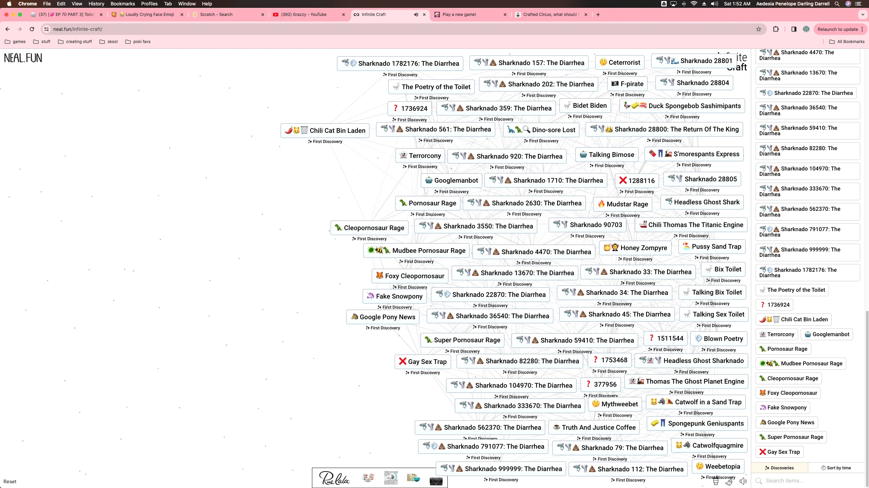Click the broom clear-canvas icon
Image resolution: width=869 pixels, height=488 pixels.
(x=729, y=481)
